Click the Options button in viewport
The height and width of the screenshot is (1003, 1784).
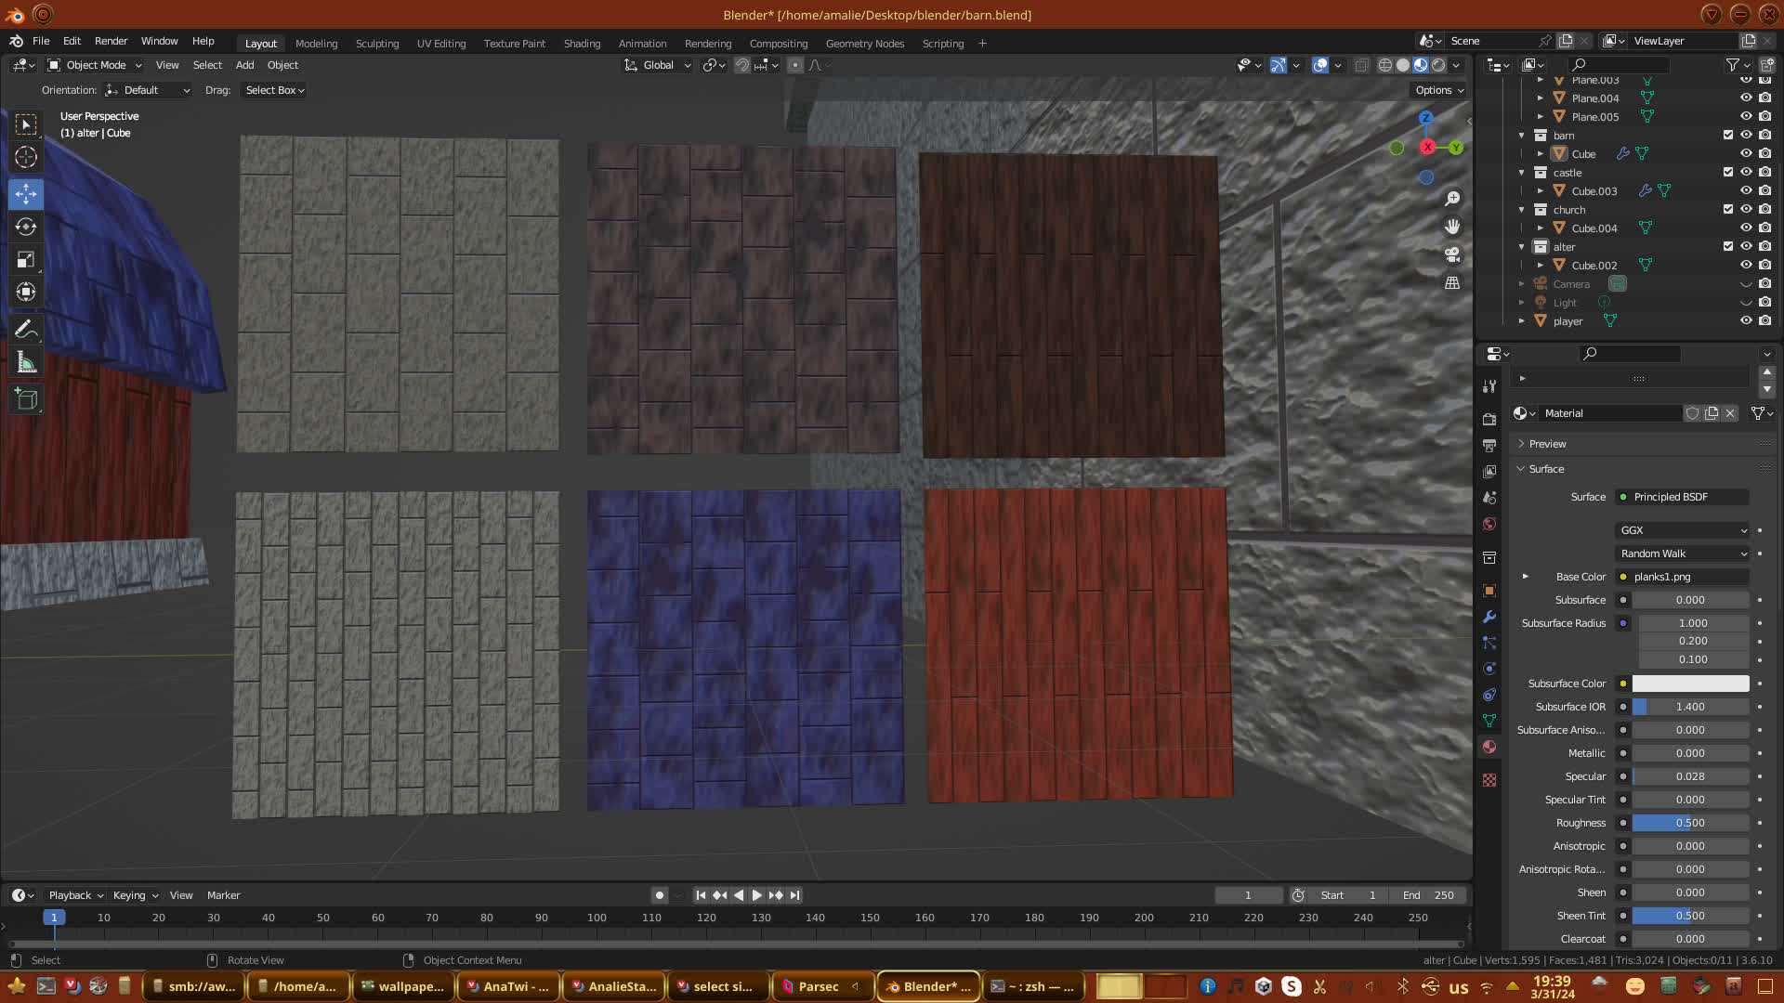click(x=1438, y=90)
